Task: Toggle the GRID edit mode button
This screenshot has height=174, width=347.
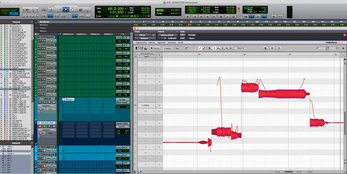Action: pos(14,14)
